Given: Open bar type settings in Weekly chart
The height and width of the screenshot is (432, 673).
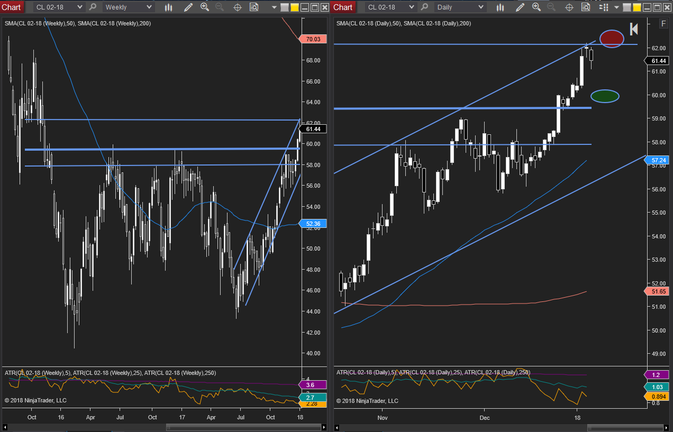Looking at the screenshot, I should coord(169,7).
